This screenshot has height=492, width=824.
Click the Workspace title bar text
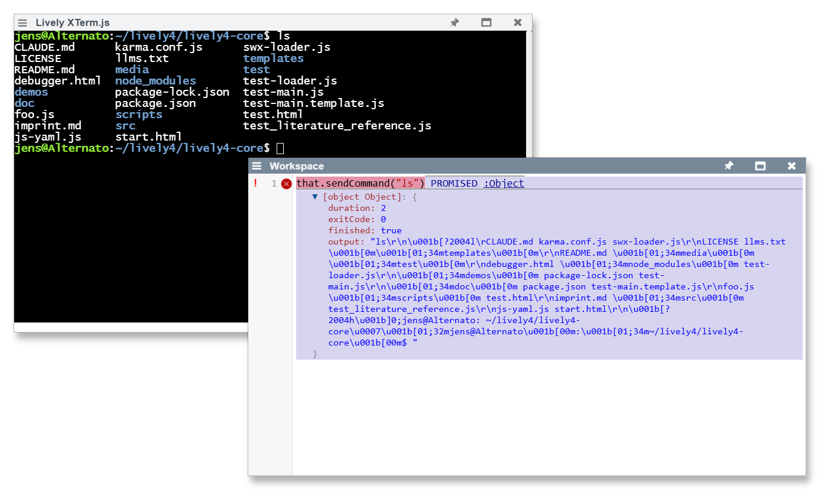pyautogui.click(x=297, y=167)
